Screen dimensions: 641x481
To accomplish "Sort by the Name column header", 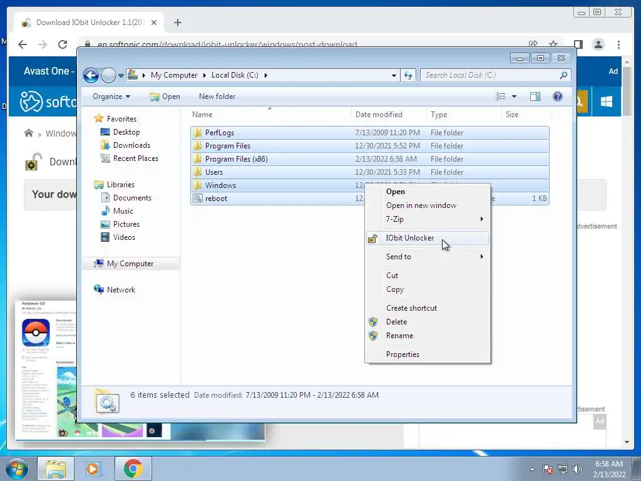I will [x=270, y=115].
